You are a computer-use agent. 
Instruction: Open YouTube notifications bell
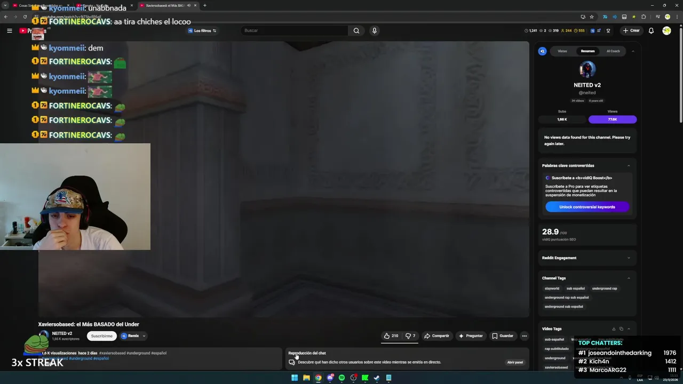click(651, 30)
